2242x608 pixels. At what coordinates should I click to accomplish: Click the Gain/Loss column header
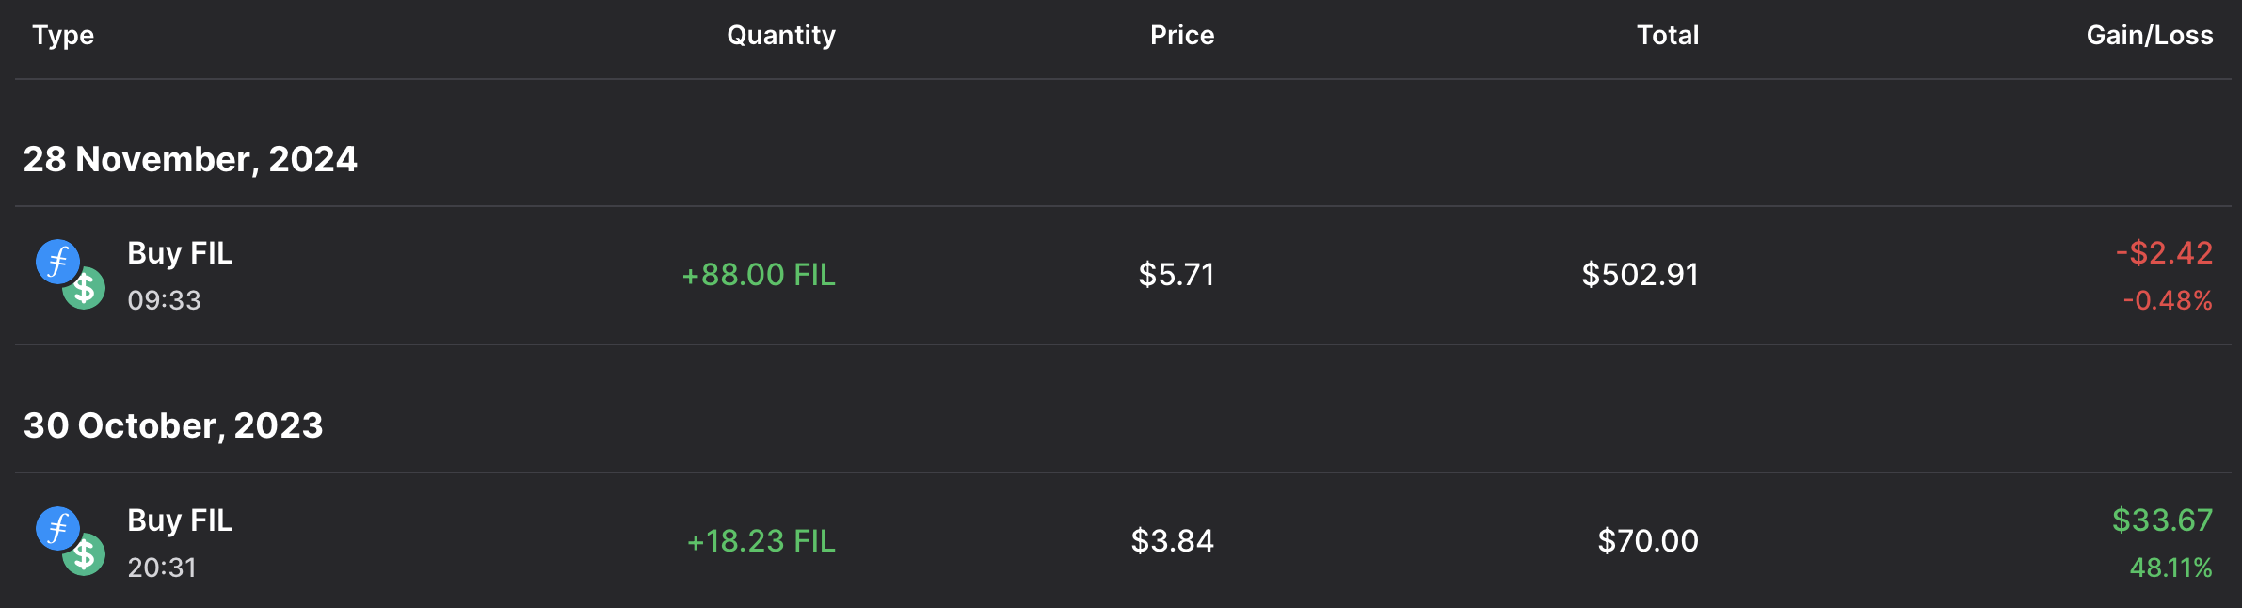point(2149,36)
